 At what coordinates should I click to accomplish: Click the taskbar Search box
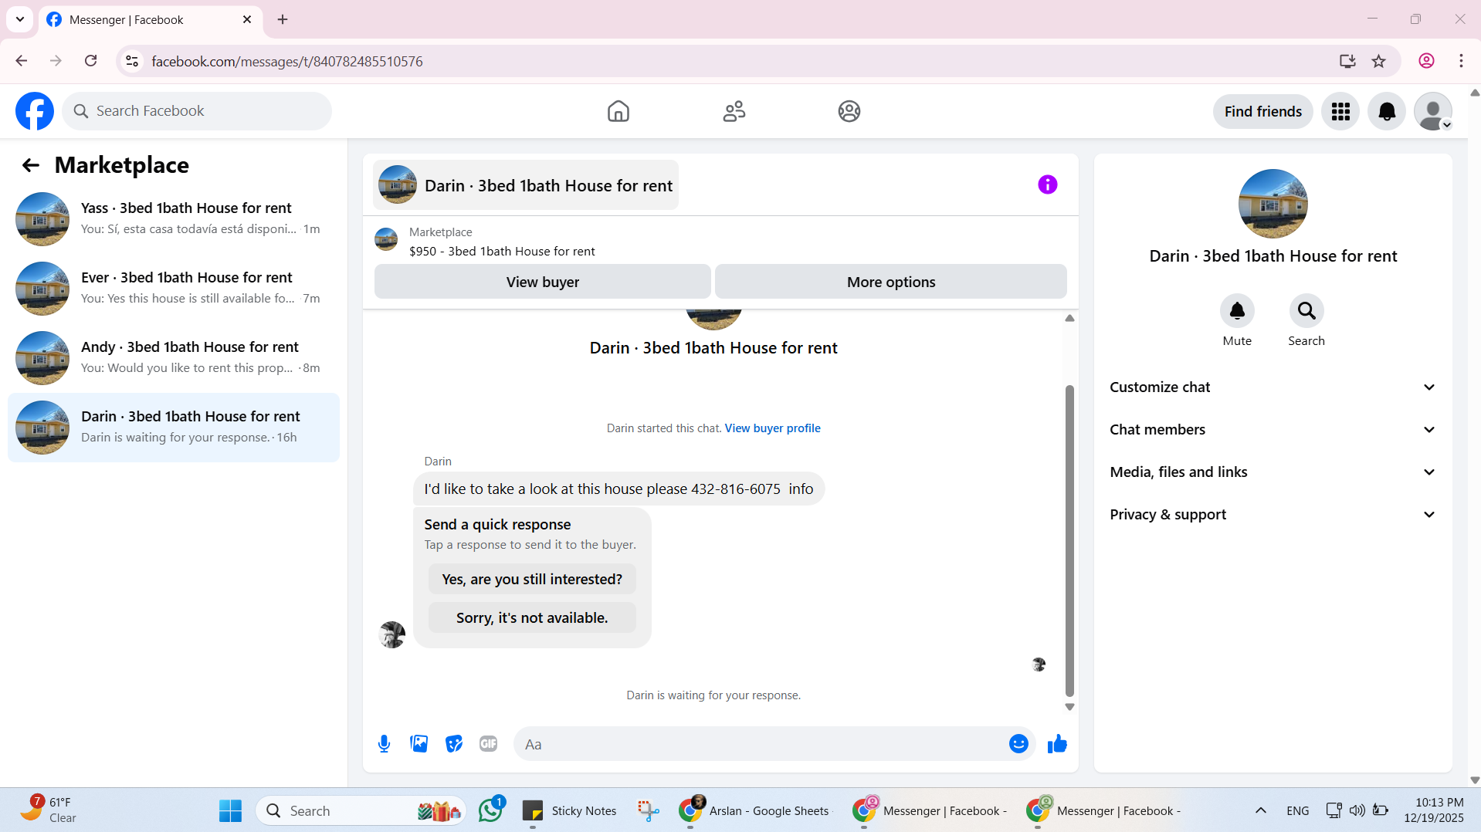pyautogui.click(x=361, y=811)
